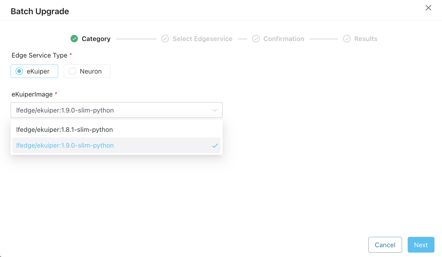442x257 pixels.
Task: Click the Select Edgeservice step circle icon
Action: (x=165, y=38)
